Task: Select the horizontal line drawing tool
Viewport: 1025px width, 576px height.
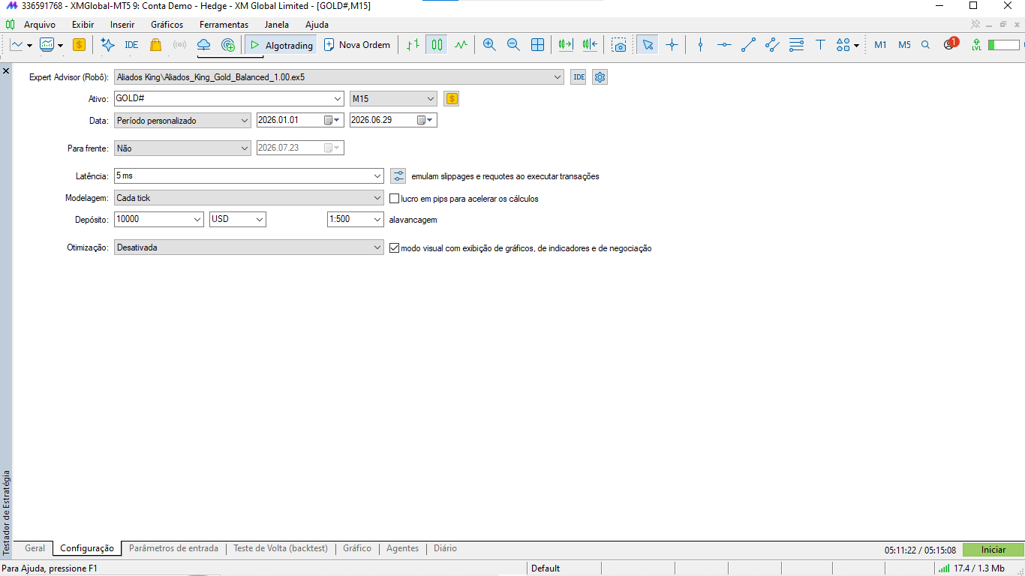Action: tap(724, 45)
